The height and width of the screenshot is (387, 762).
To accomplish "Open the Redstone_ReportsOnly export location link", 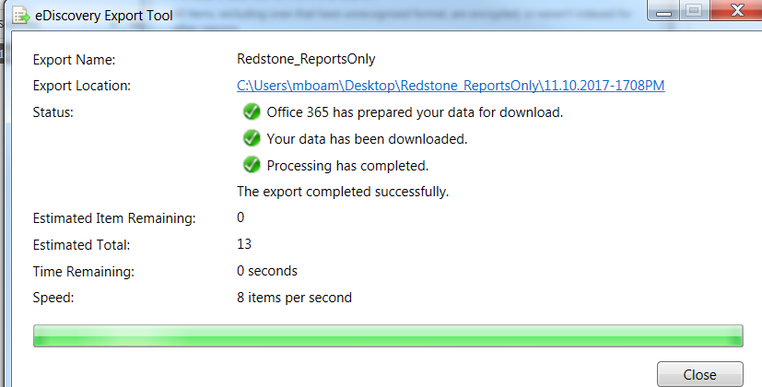I will click(x=451, y=86).
